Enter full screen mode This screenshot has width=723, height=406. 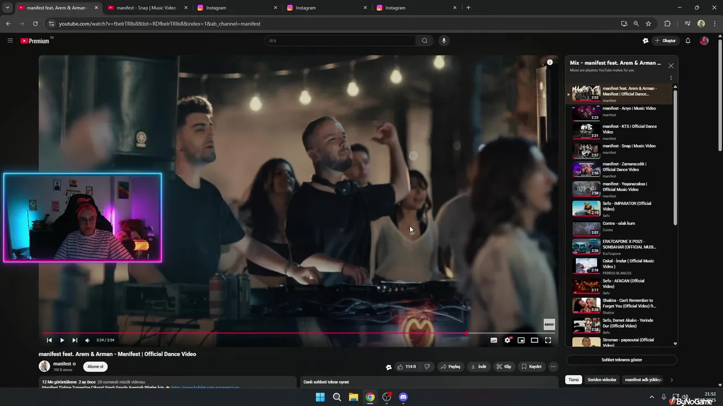point(548,340)
